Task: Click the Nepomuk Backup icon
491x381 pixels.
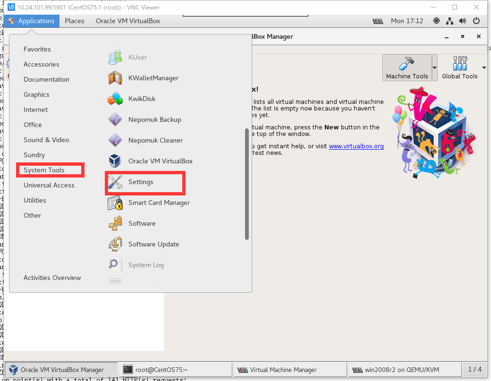Action: coord(115,119)
